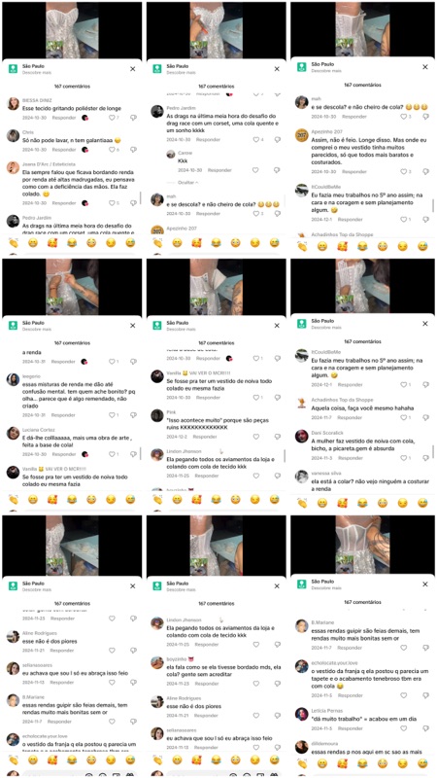The image size is (437, 778).
Task: Open Pink's username link
Action: click(171, 411)
